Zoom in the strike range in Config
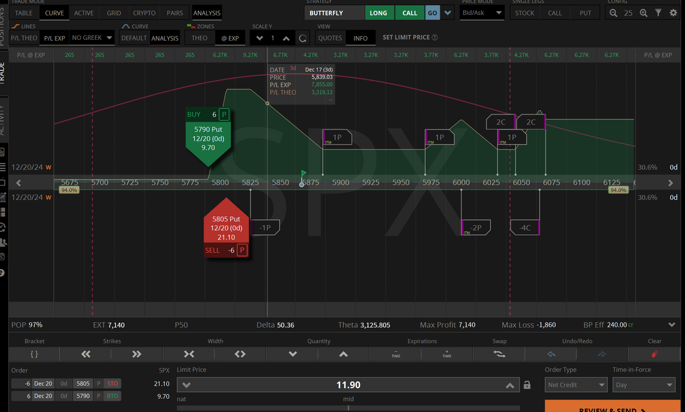This screenshot has height=412, width=685. click(643, 13)
